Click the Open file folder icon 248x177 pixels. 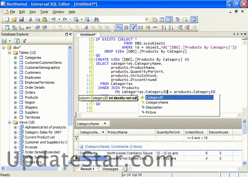(14, 19)
